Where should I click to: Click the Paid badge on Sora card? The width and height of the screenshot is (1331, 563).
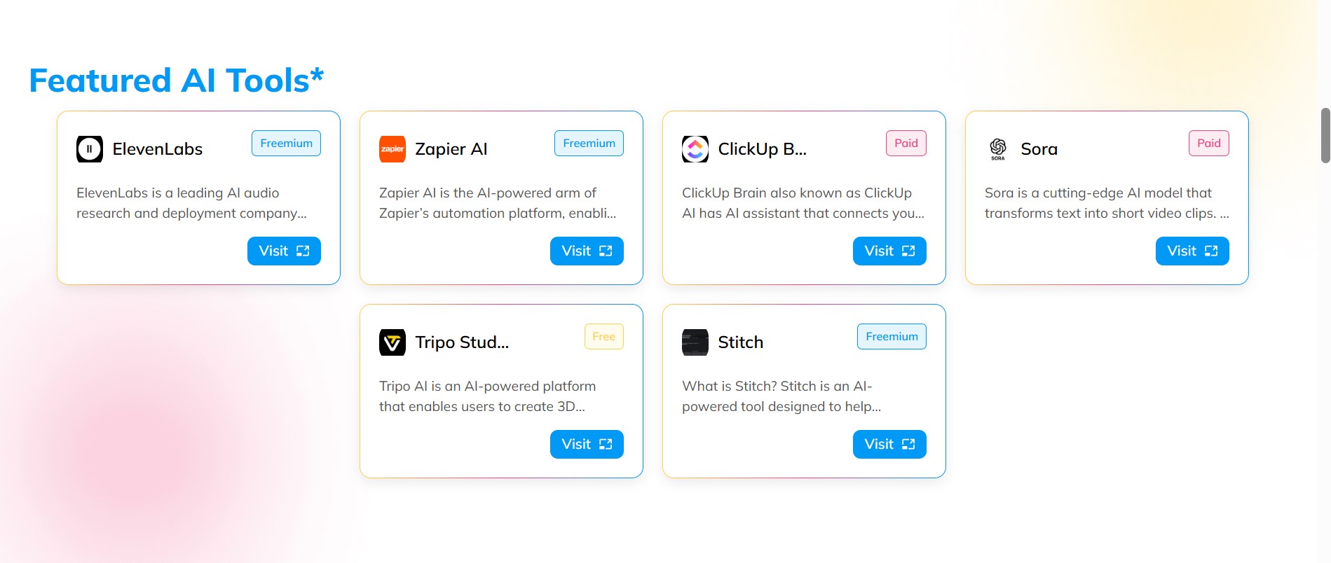coord(1208,144)
